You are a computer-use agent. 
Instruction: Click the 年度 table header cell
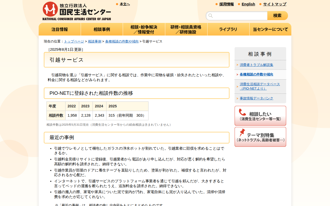[x=56, y=106]
